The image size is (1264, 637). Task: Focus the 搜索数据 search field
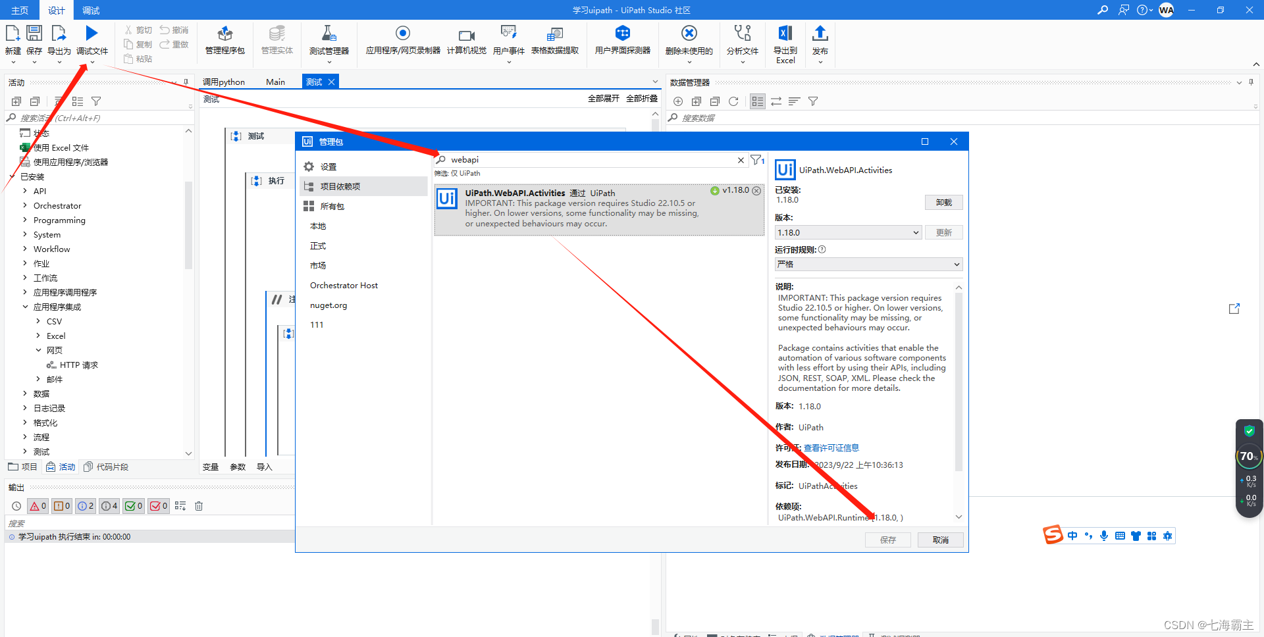[x=961, y=118]
